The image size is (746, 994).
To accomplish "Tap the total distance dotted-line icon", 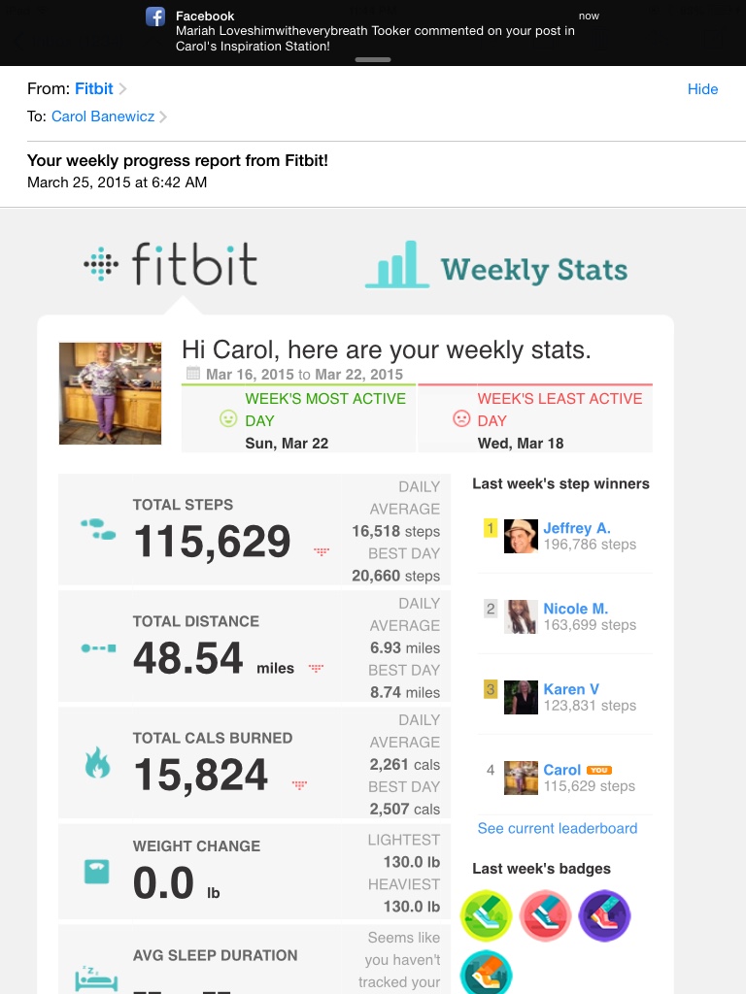I will tap(98, 647).
